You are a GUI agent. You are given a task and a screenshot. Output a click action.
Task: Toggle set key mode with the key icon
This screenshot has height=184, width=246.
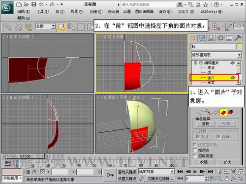pyautogui.click(x=110, y=175)
